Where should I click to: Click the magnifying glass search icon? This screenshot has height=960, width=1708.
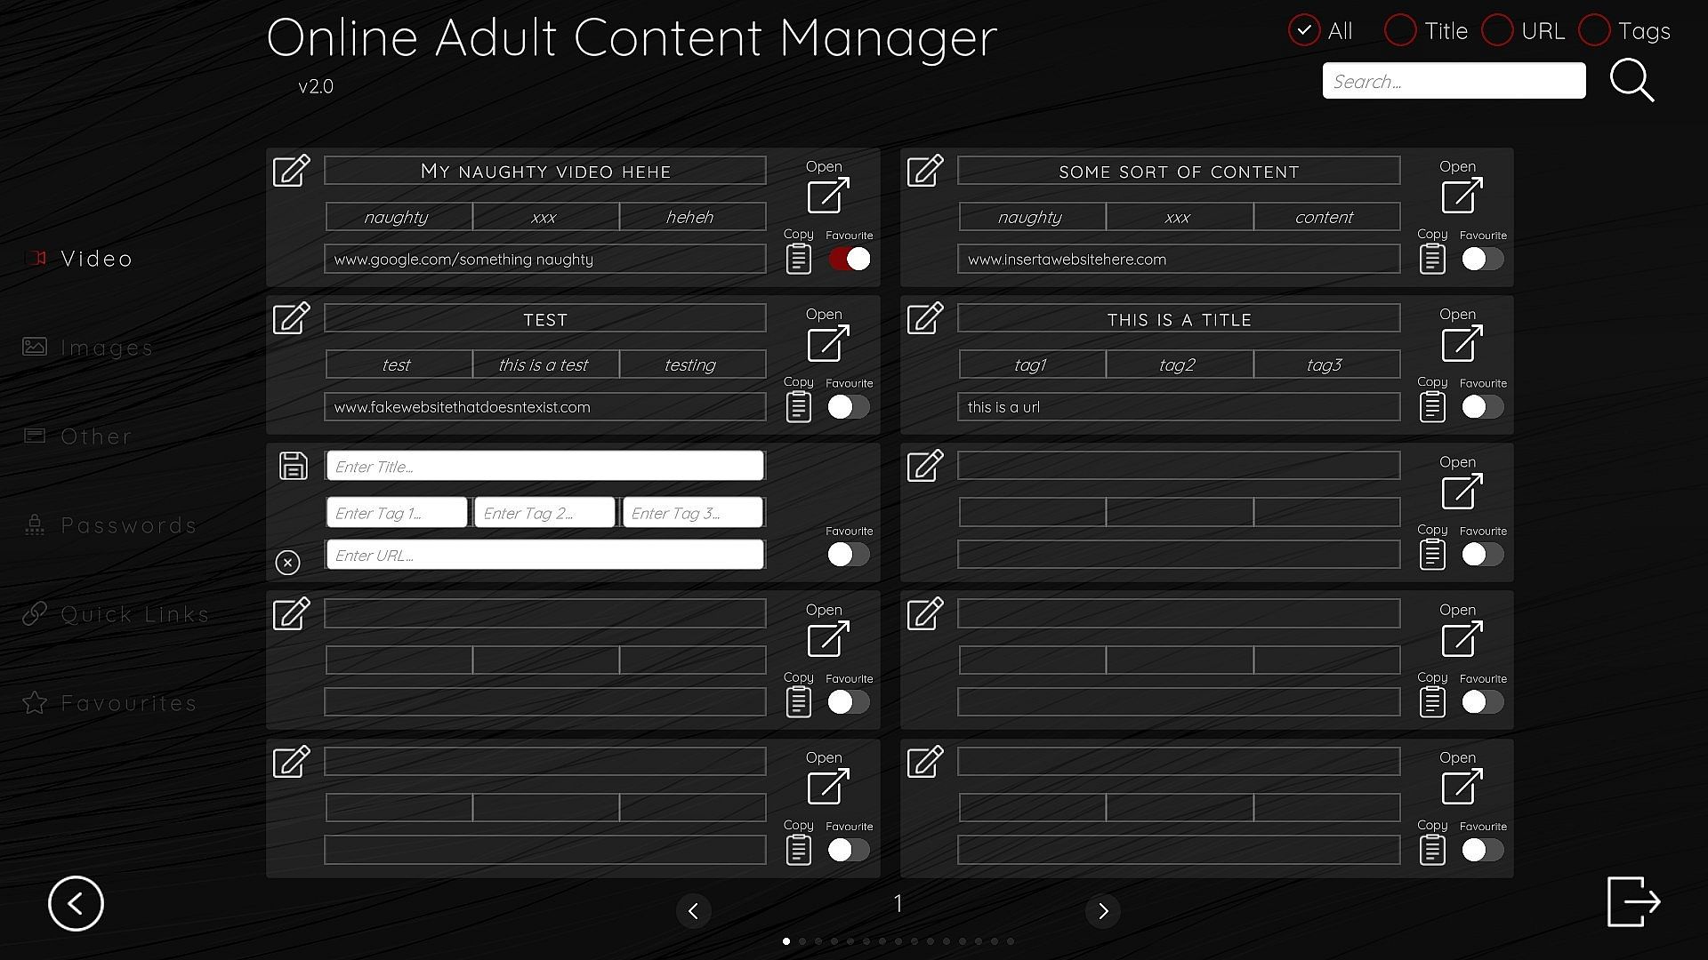(x=1631, y=81)
